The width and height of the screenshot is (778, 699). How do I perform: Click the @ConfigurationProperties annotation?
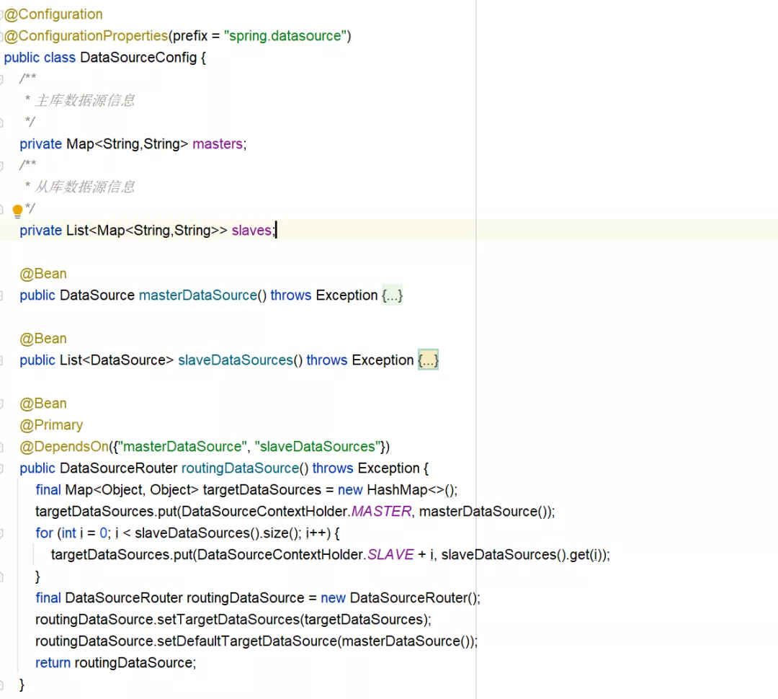tap(86, 36)
